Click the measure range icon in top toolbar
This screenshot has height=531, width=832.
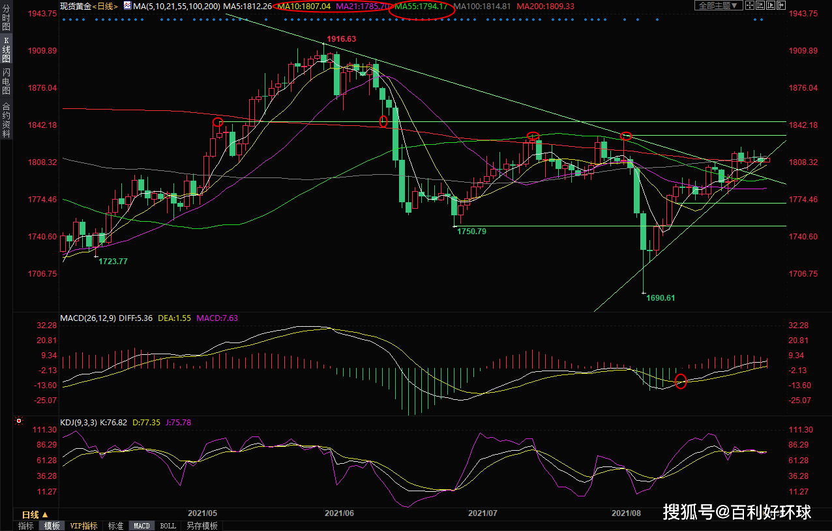pos(760,5)
